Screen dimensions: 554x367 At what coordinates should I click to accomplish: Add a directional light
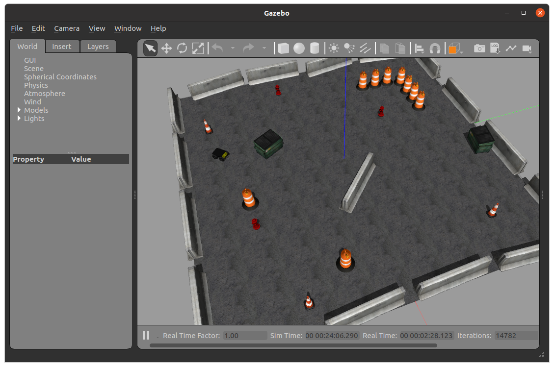[x=365, y=49]
